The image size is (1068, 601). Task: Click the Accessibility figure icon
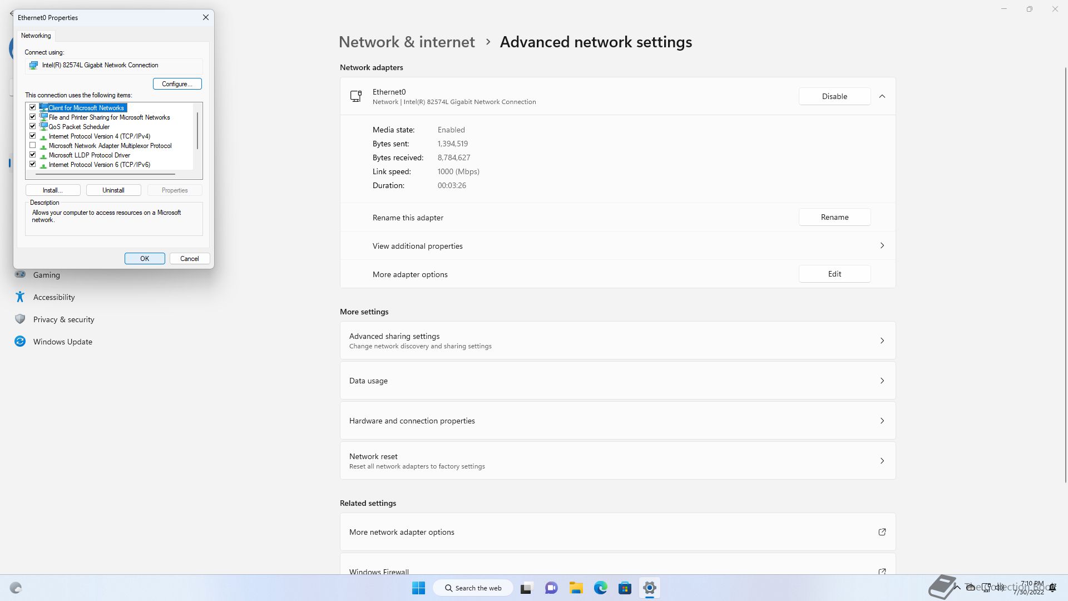point(20,297)
